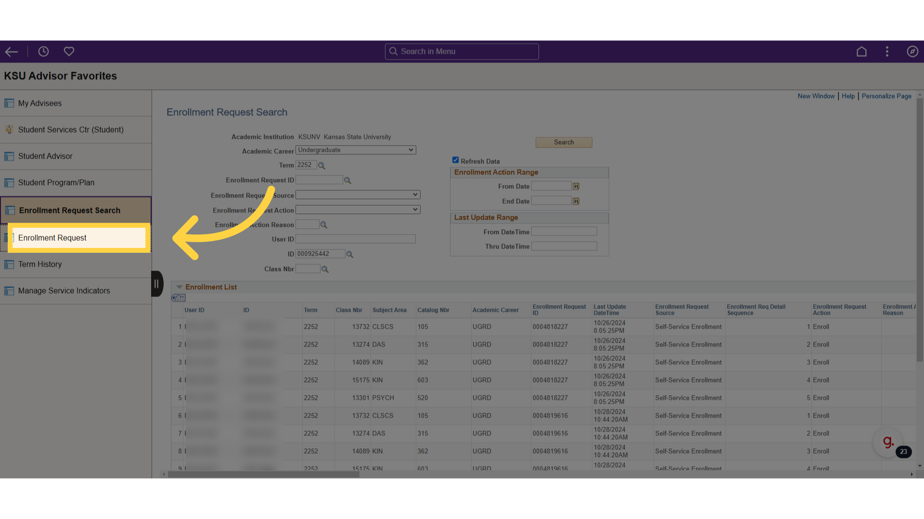The width and height of the screenshot is (924, 519).
Task: Click the back arrow icon
Action: point(12,51)
